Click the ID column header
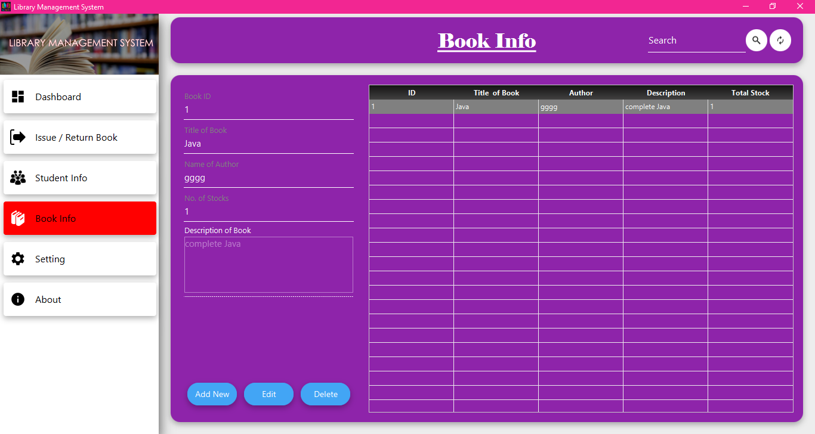 click(412, 92)
